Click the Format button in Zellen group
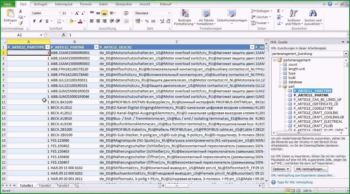 click(x=260, y=23)
